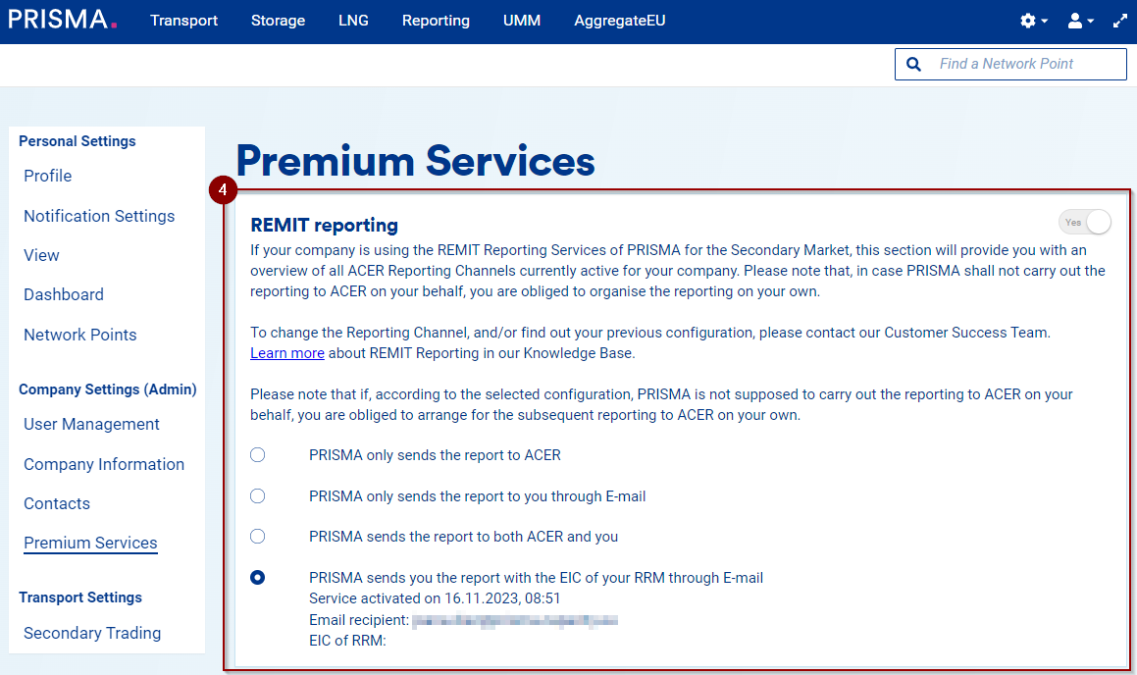The width and height of the screenshot is (1137, 675).
Task: Select report with EIC of RRM option
Action: [257, 578]
